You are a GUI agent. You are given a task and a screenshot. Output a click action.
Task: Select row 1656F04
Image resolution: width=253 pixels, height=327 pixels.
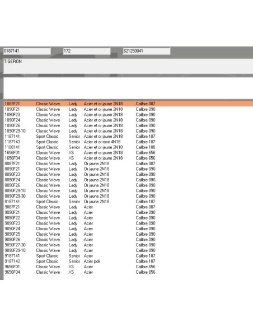[x=128, y=158]
